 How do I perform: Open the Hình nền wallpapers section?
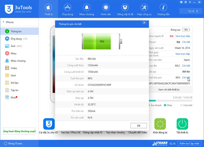point(106,9)
